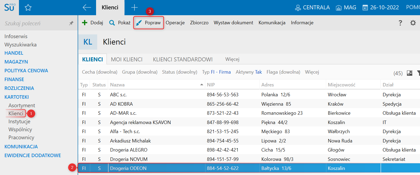Image resolution: width=420 pixels, height=175 pixels.
Task: Open Wspólnicy under KARTOTEKI
Action: (x=20, y=129)
